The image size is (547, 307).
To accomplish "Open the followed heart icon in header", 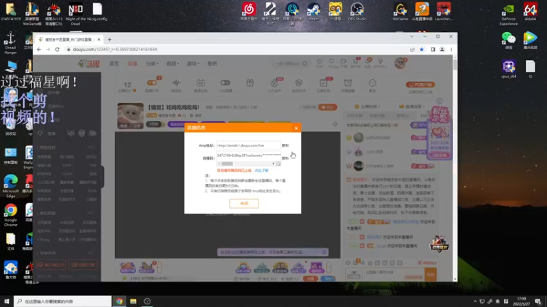I will tap(332, 63).
